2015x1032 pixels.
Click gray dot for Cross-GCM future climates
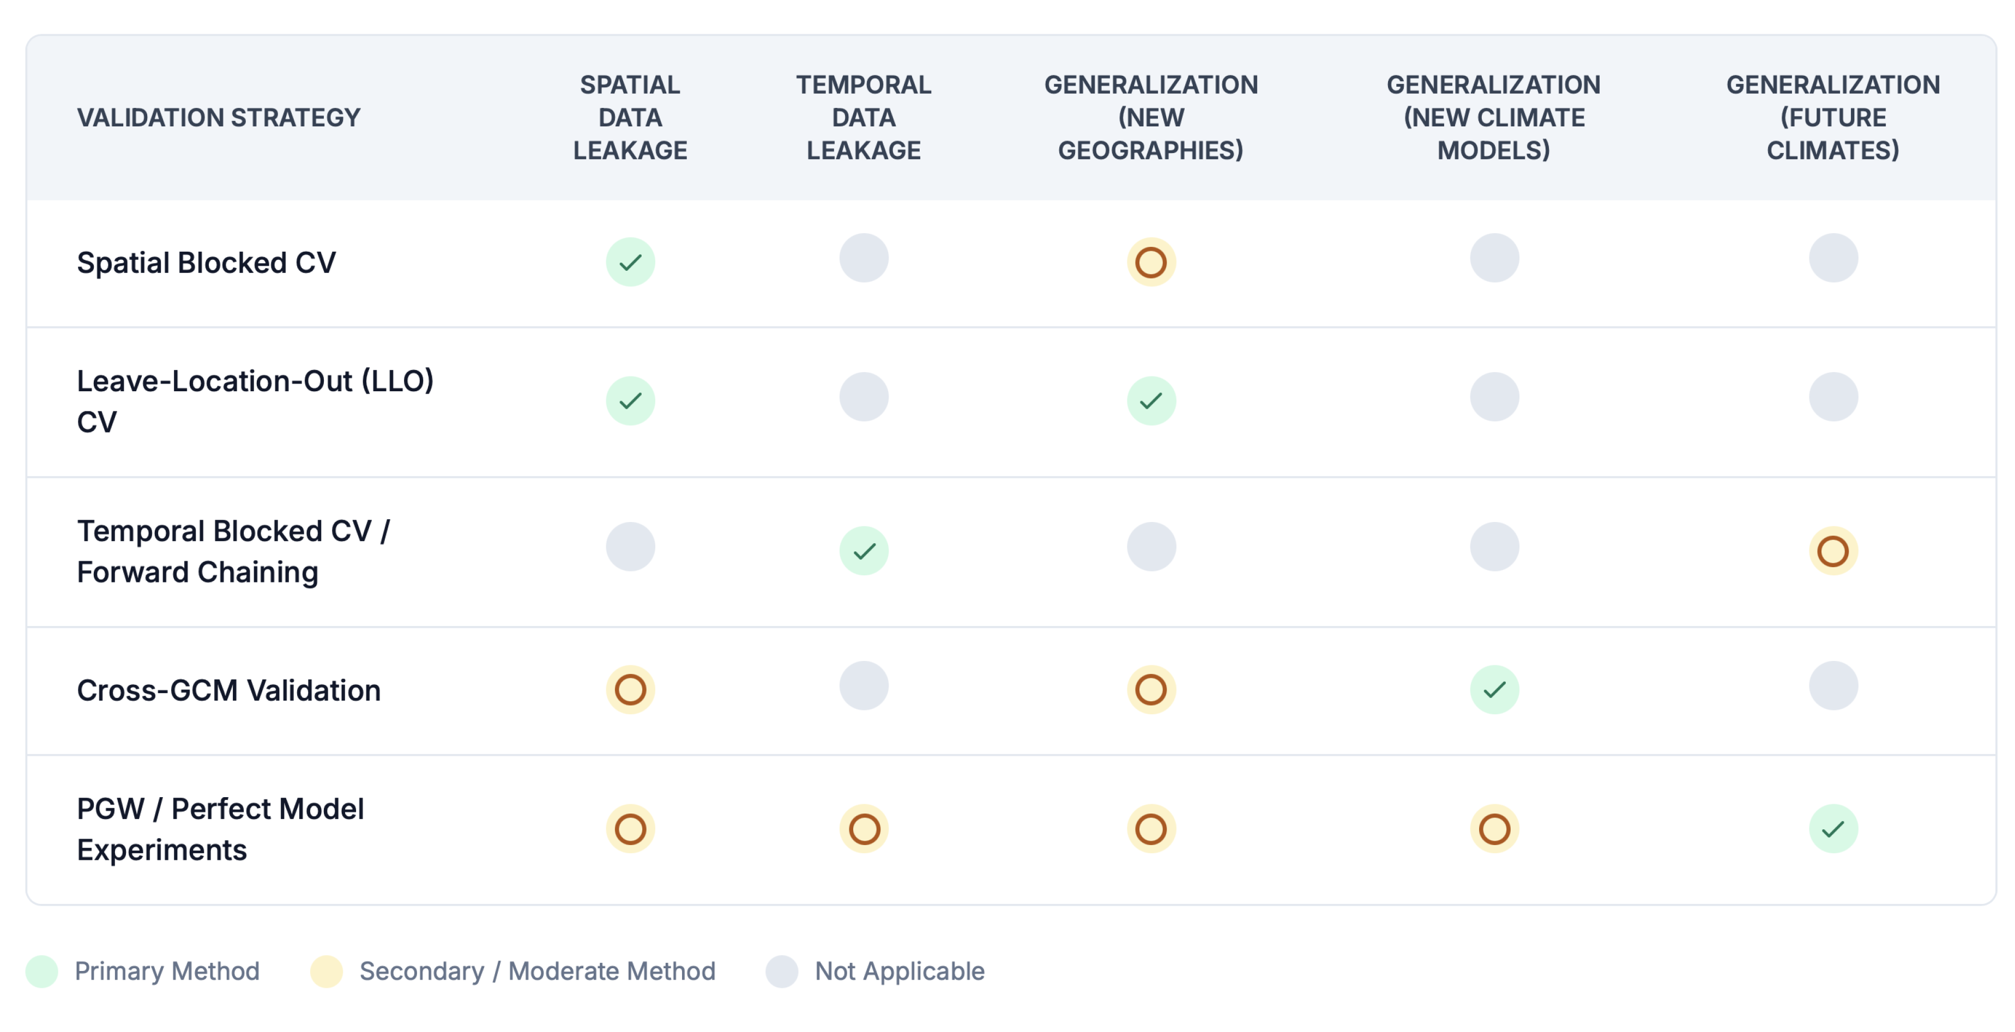click(x=1833, y=685)
